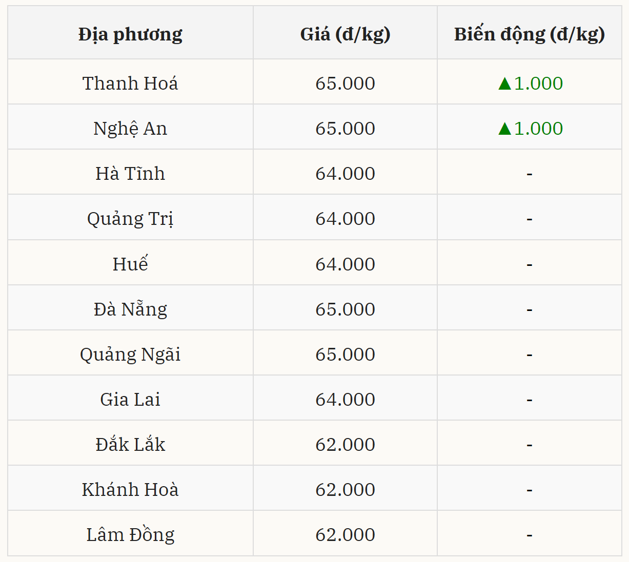Click the Gia Lai row name
This screenshot has height=562, width=629.
130,400
